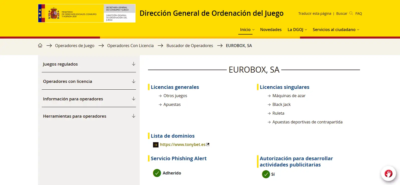Select Black Jack singular licence
Image resolution: width=400 pixels, height=185 pixels.
[281, 104]
